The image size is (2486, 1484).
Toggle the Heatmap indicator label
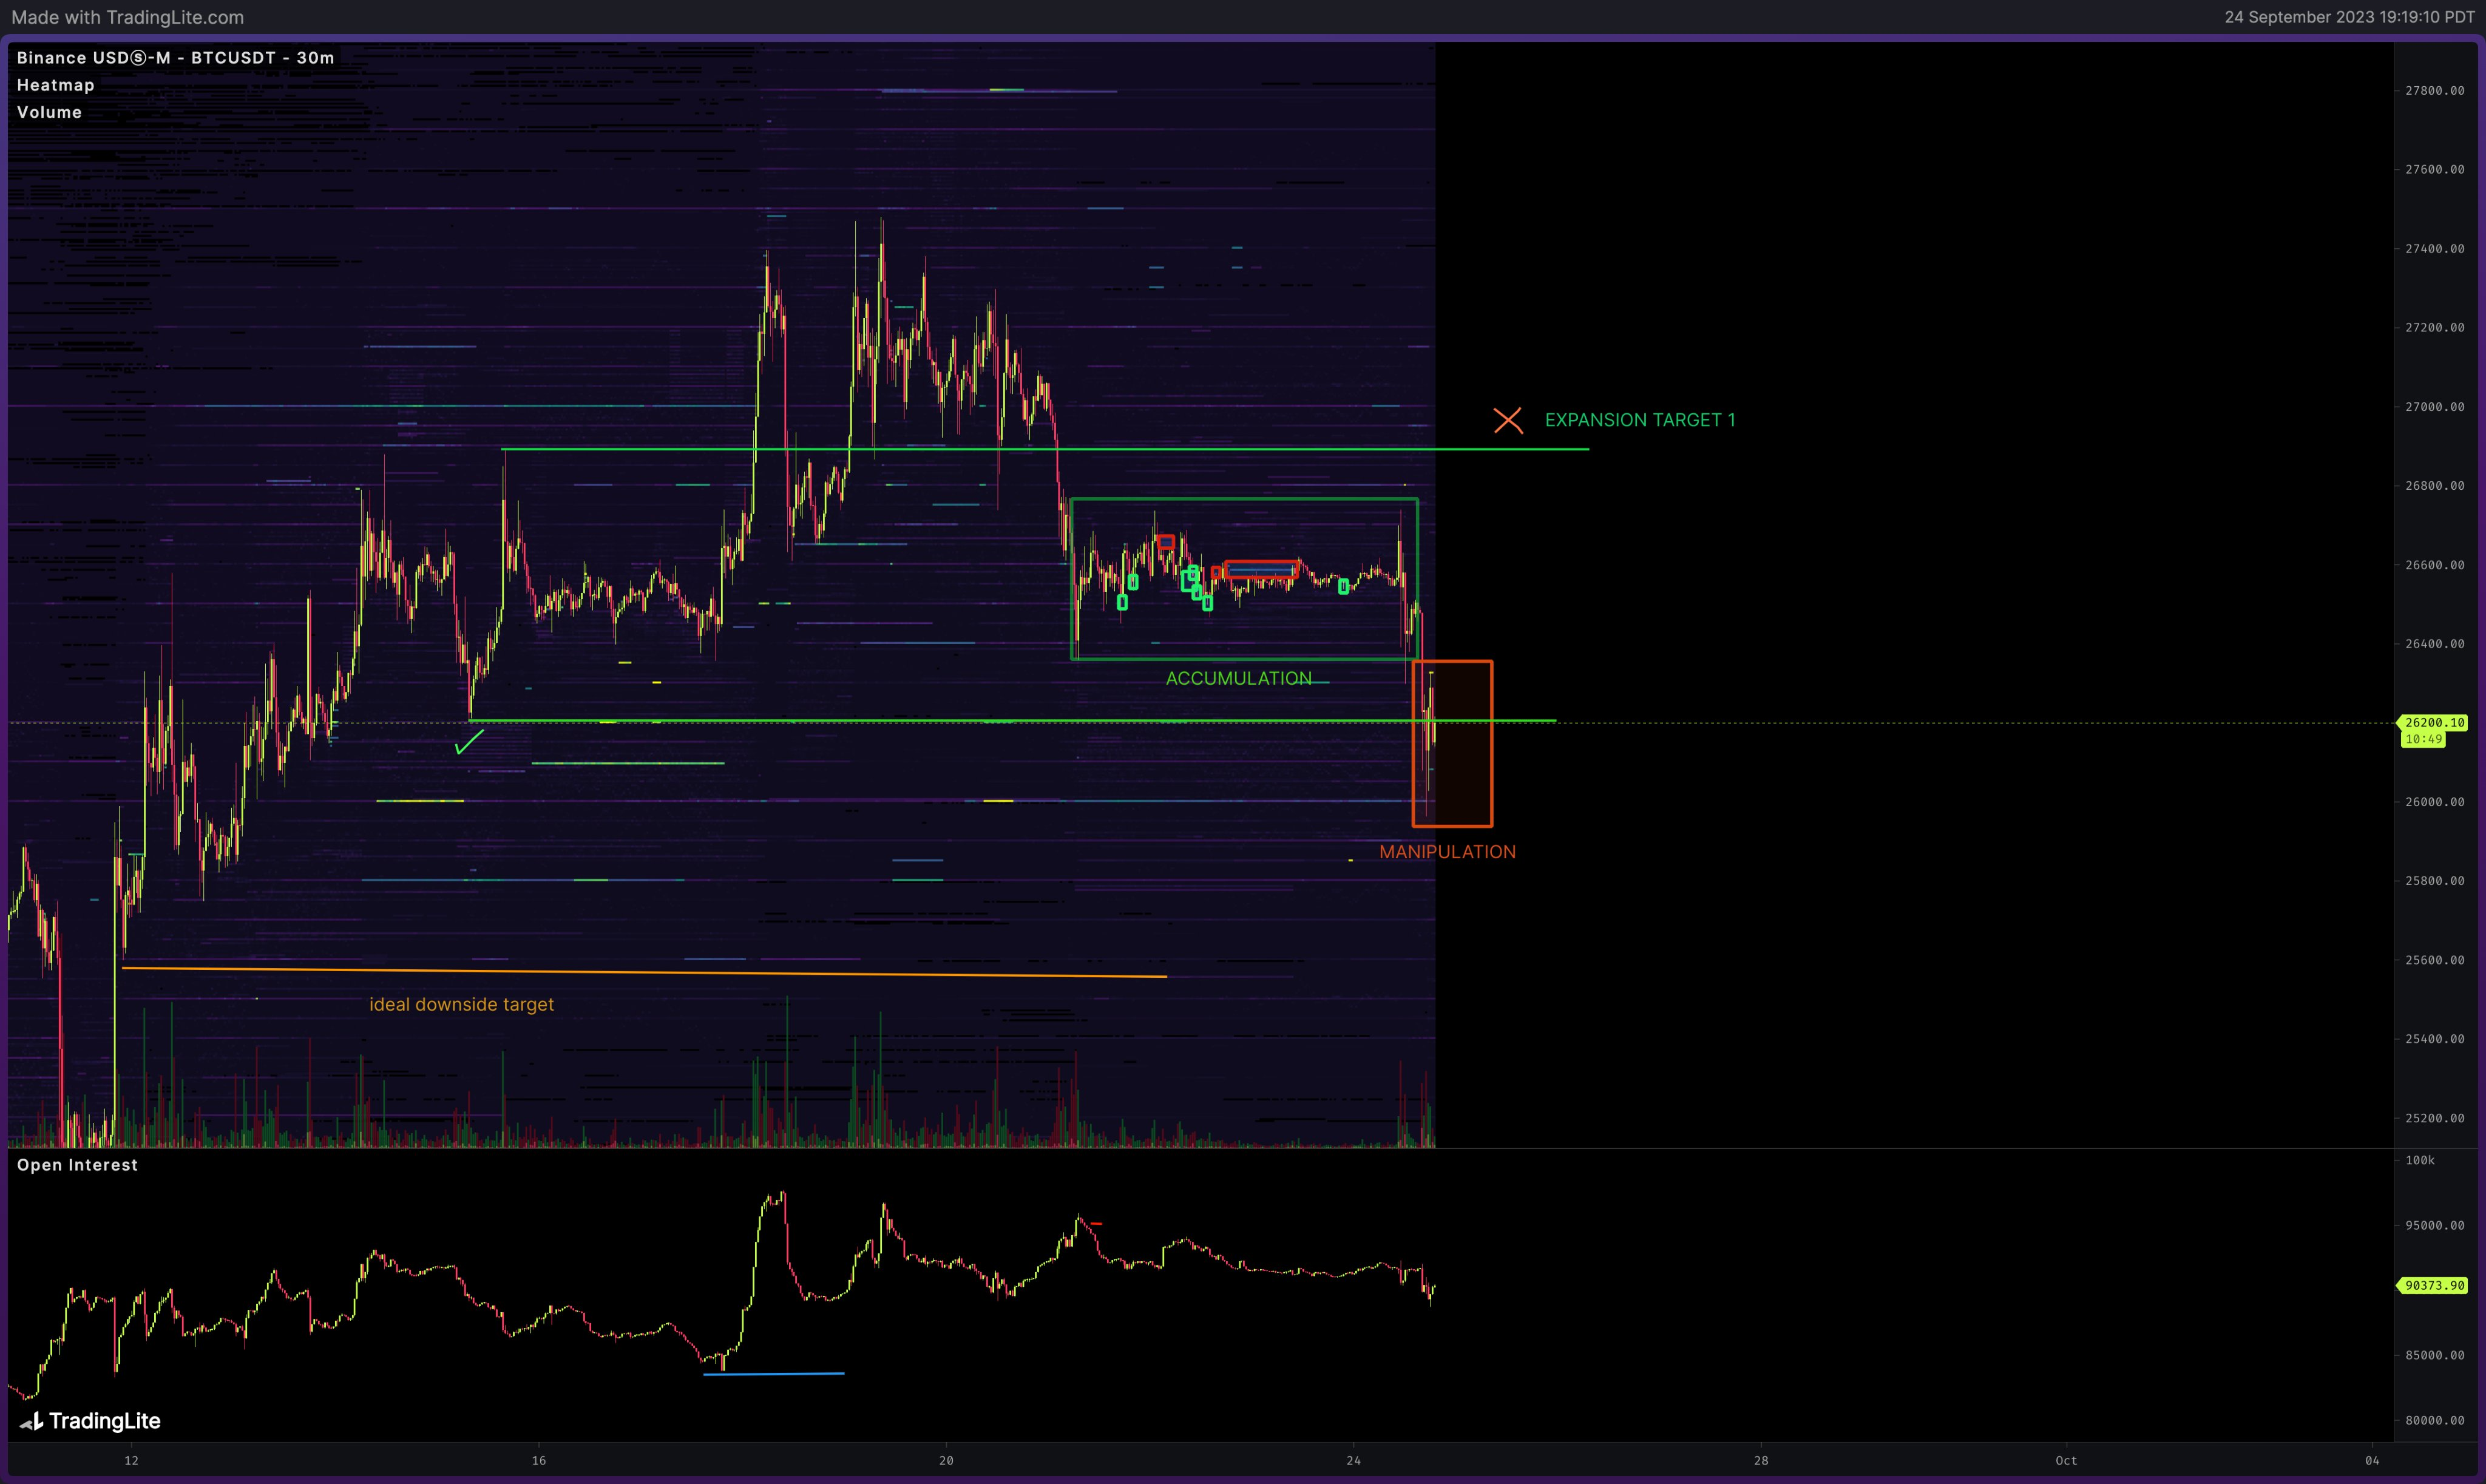coord(56,85)
